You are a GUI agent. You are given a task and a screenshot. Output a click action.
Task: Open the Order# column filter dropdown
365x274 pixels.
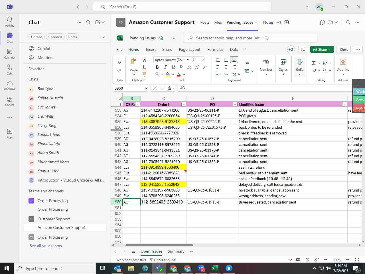184,104
